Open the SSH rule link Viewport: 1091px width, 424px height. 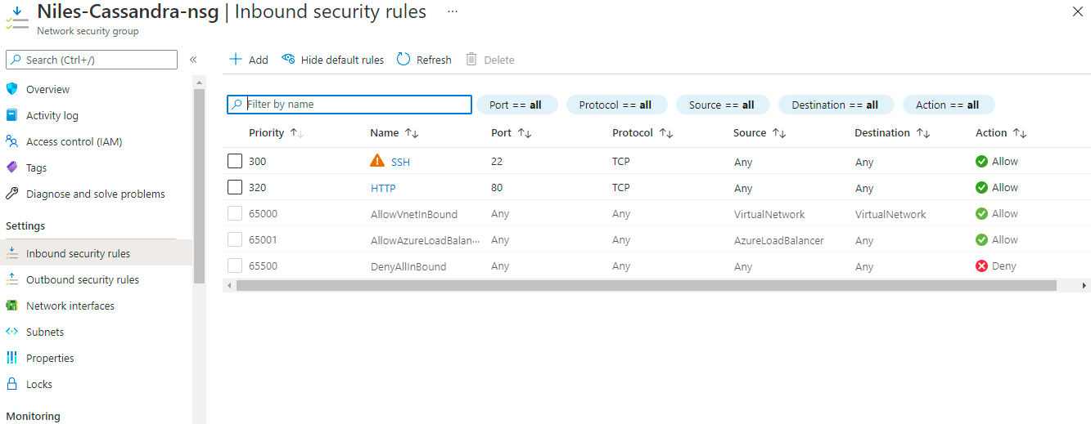click(400, 162)
